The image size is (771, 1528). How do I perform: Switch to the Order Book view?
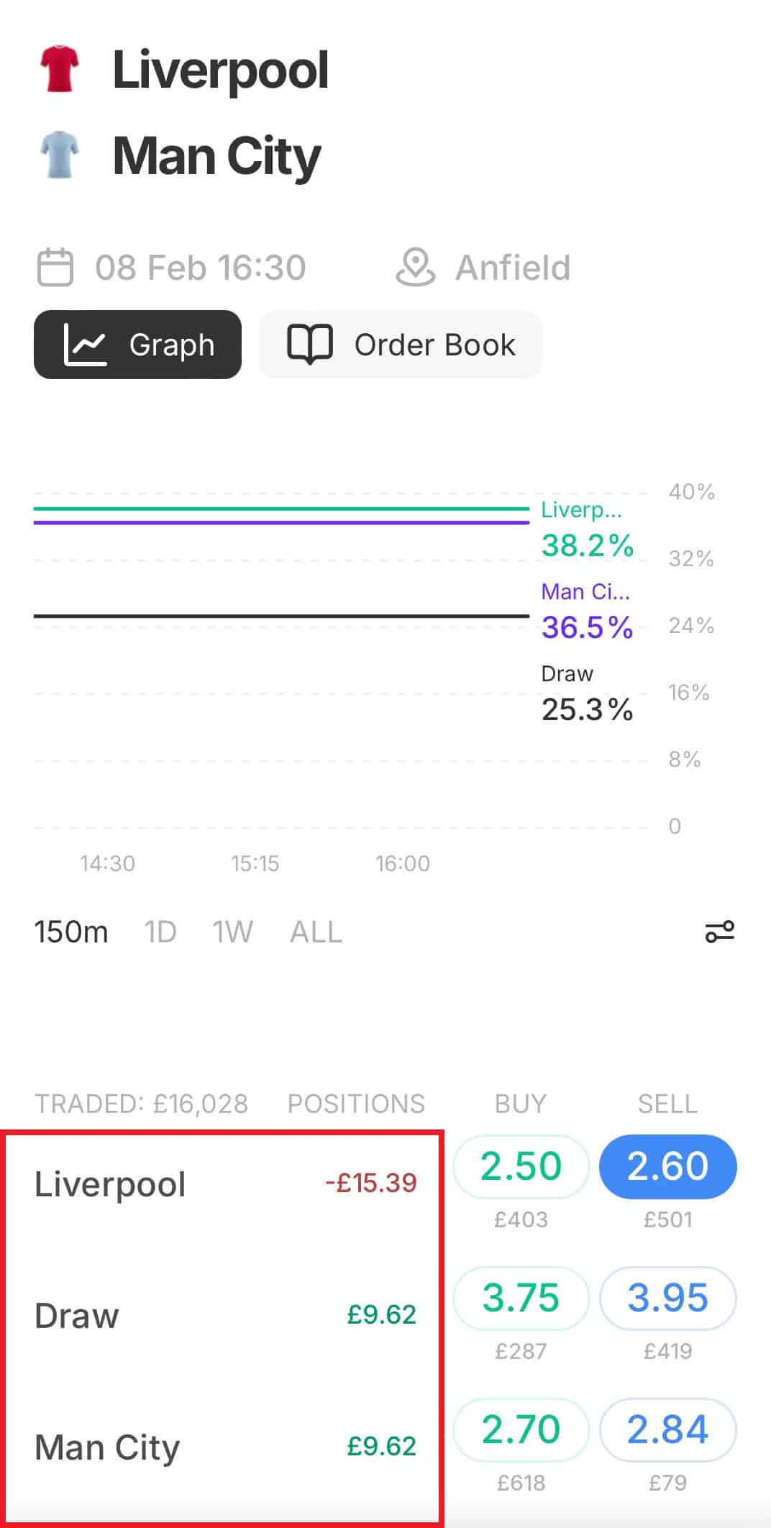coord(400,345)
